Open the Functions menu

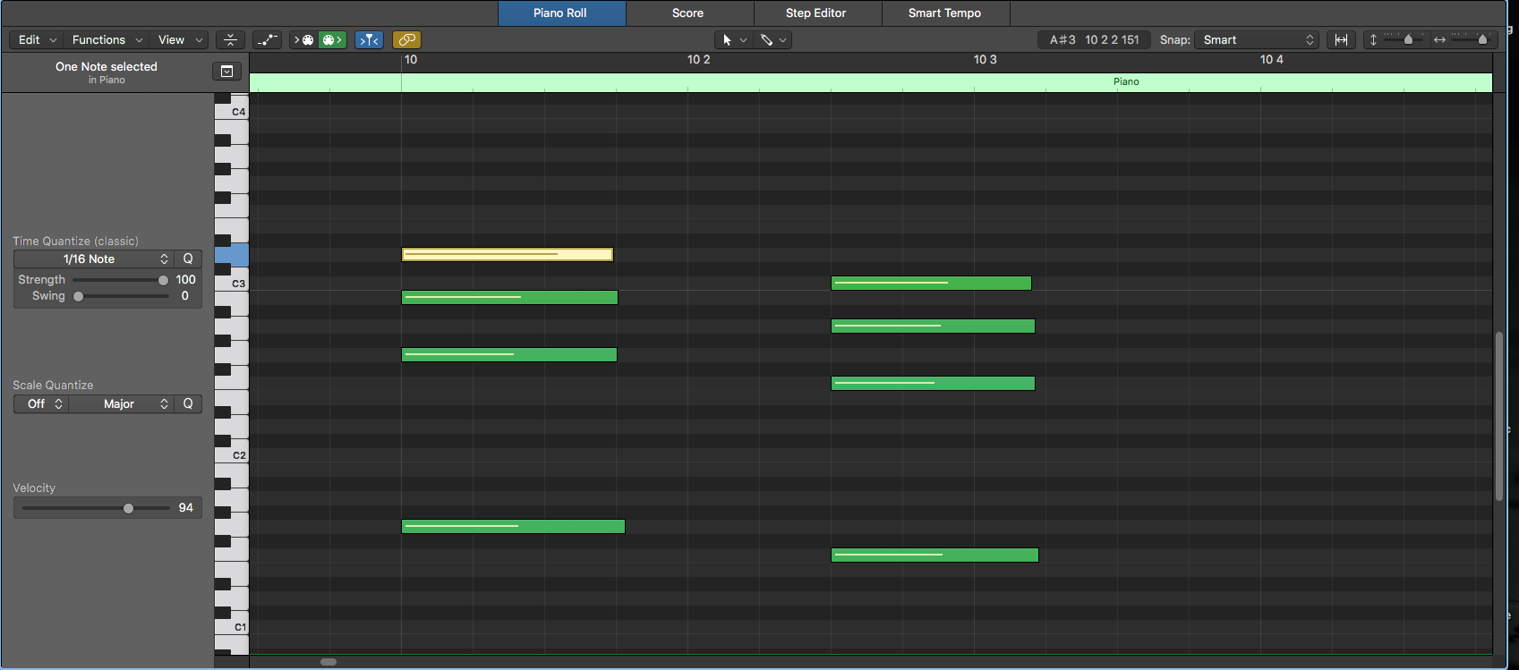point(107,39)
